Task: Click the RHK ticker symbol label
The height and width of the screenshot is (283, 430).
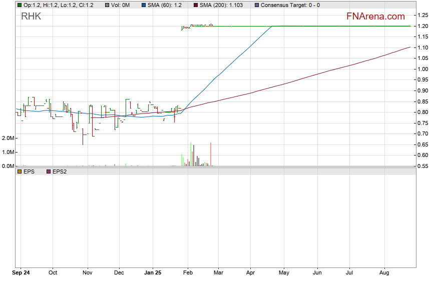Action: point(31,16)
